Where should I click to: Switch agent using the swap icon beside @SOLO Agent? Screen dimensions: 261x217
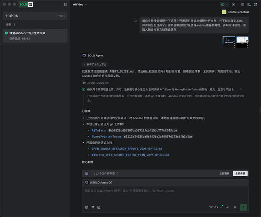click(x=111, y=182)
